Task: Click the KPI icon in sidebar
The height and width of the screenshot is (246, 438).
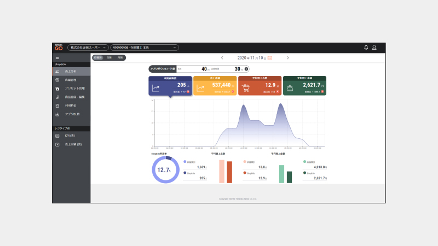Action: click(57, 136)
